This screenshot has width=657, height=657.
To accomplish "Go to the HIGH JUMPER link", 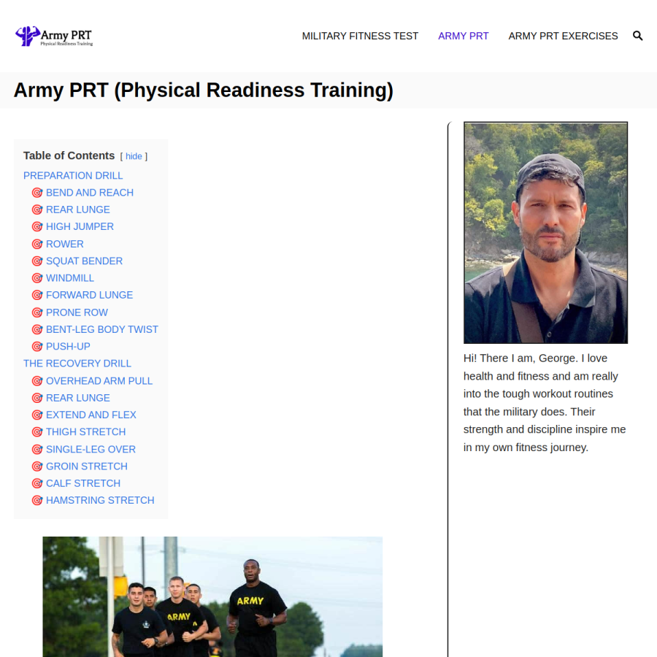I will 80,227.
